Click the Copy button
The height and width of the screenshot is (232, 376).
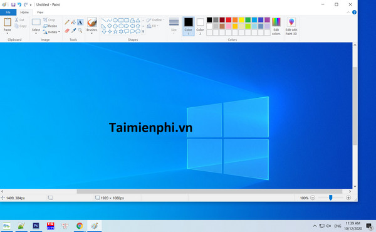pos(21,26)
